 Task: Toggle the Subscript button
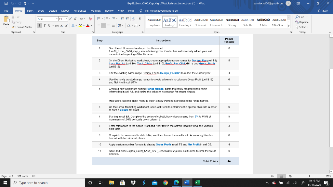click(x=62, y=25)
